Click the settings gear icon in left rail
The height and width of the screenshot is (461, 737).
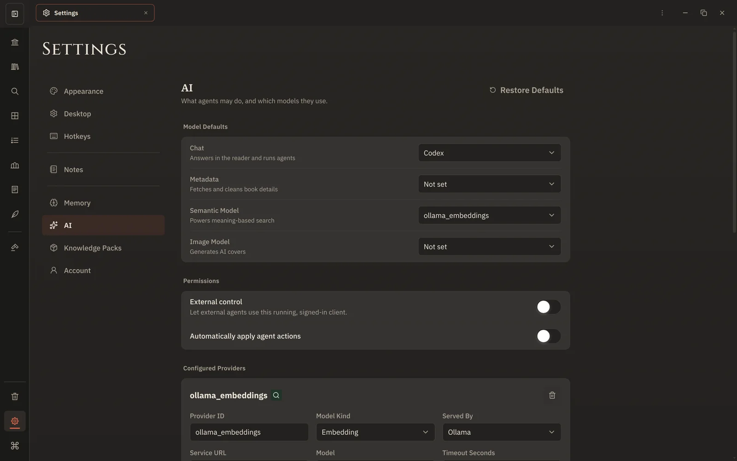point(15,421)
